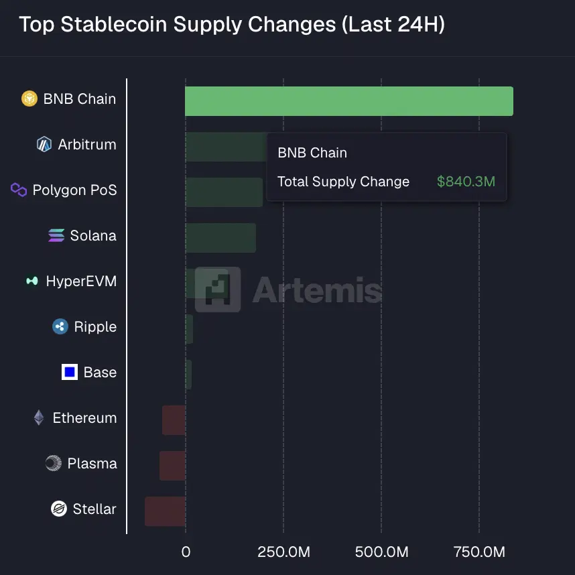The image size is (575, 575).
Task: Click the $840.3M tooltip value
Action: click(x=466, y=182)
